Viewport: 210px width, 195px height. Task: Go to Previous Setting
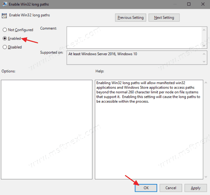tap(131, 18)
